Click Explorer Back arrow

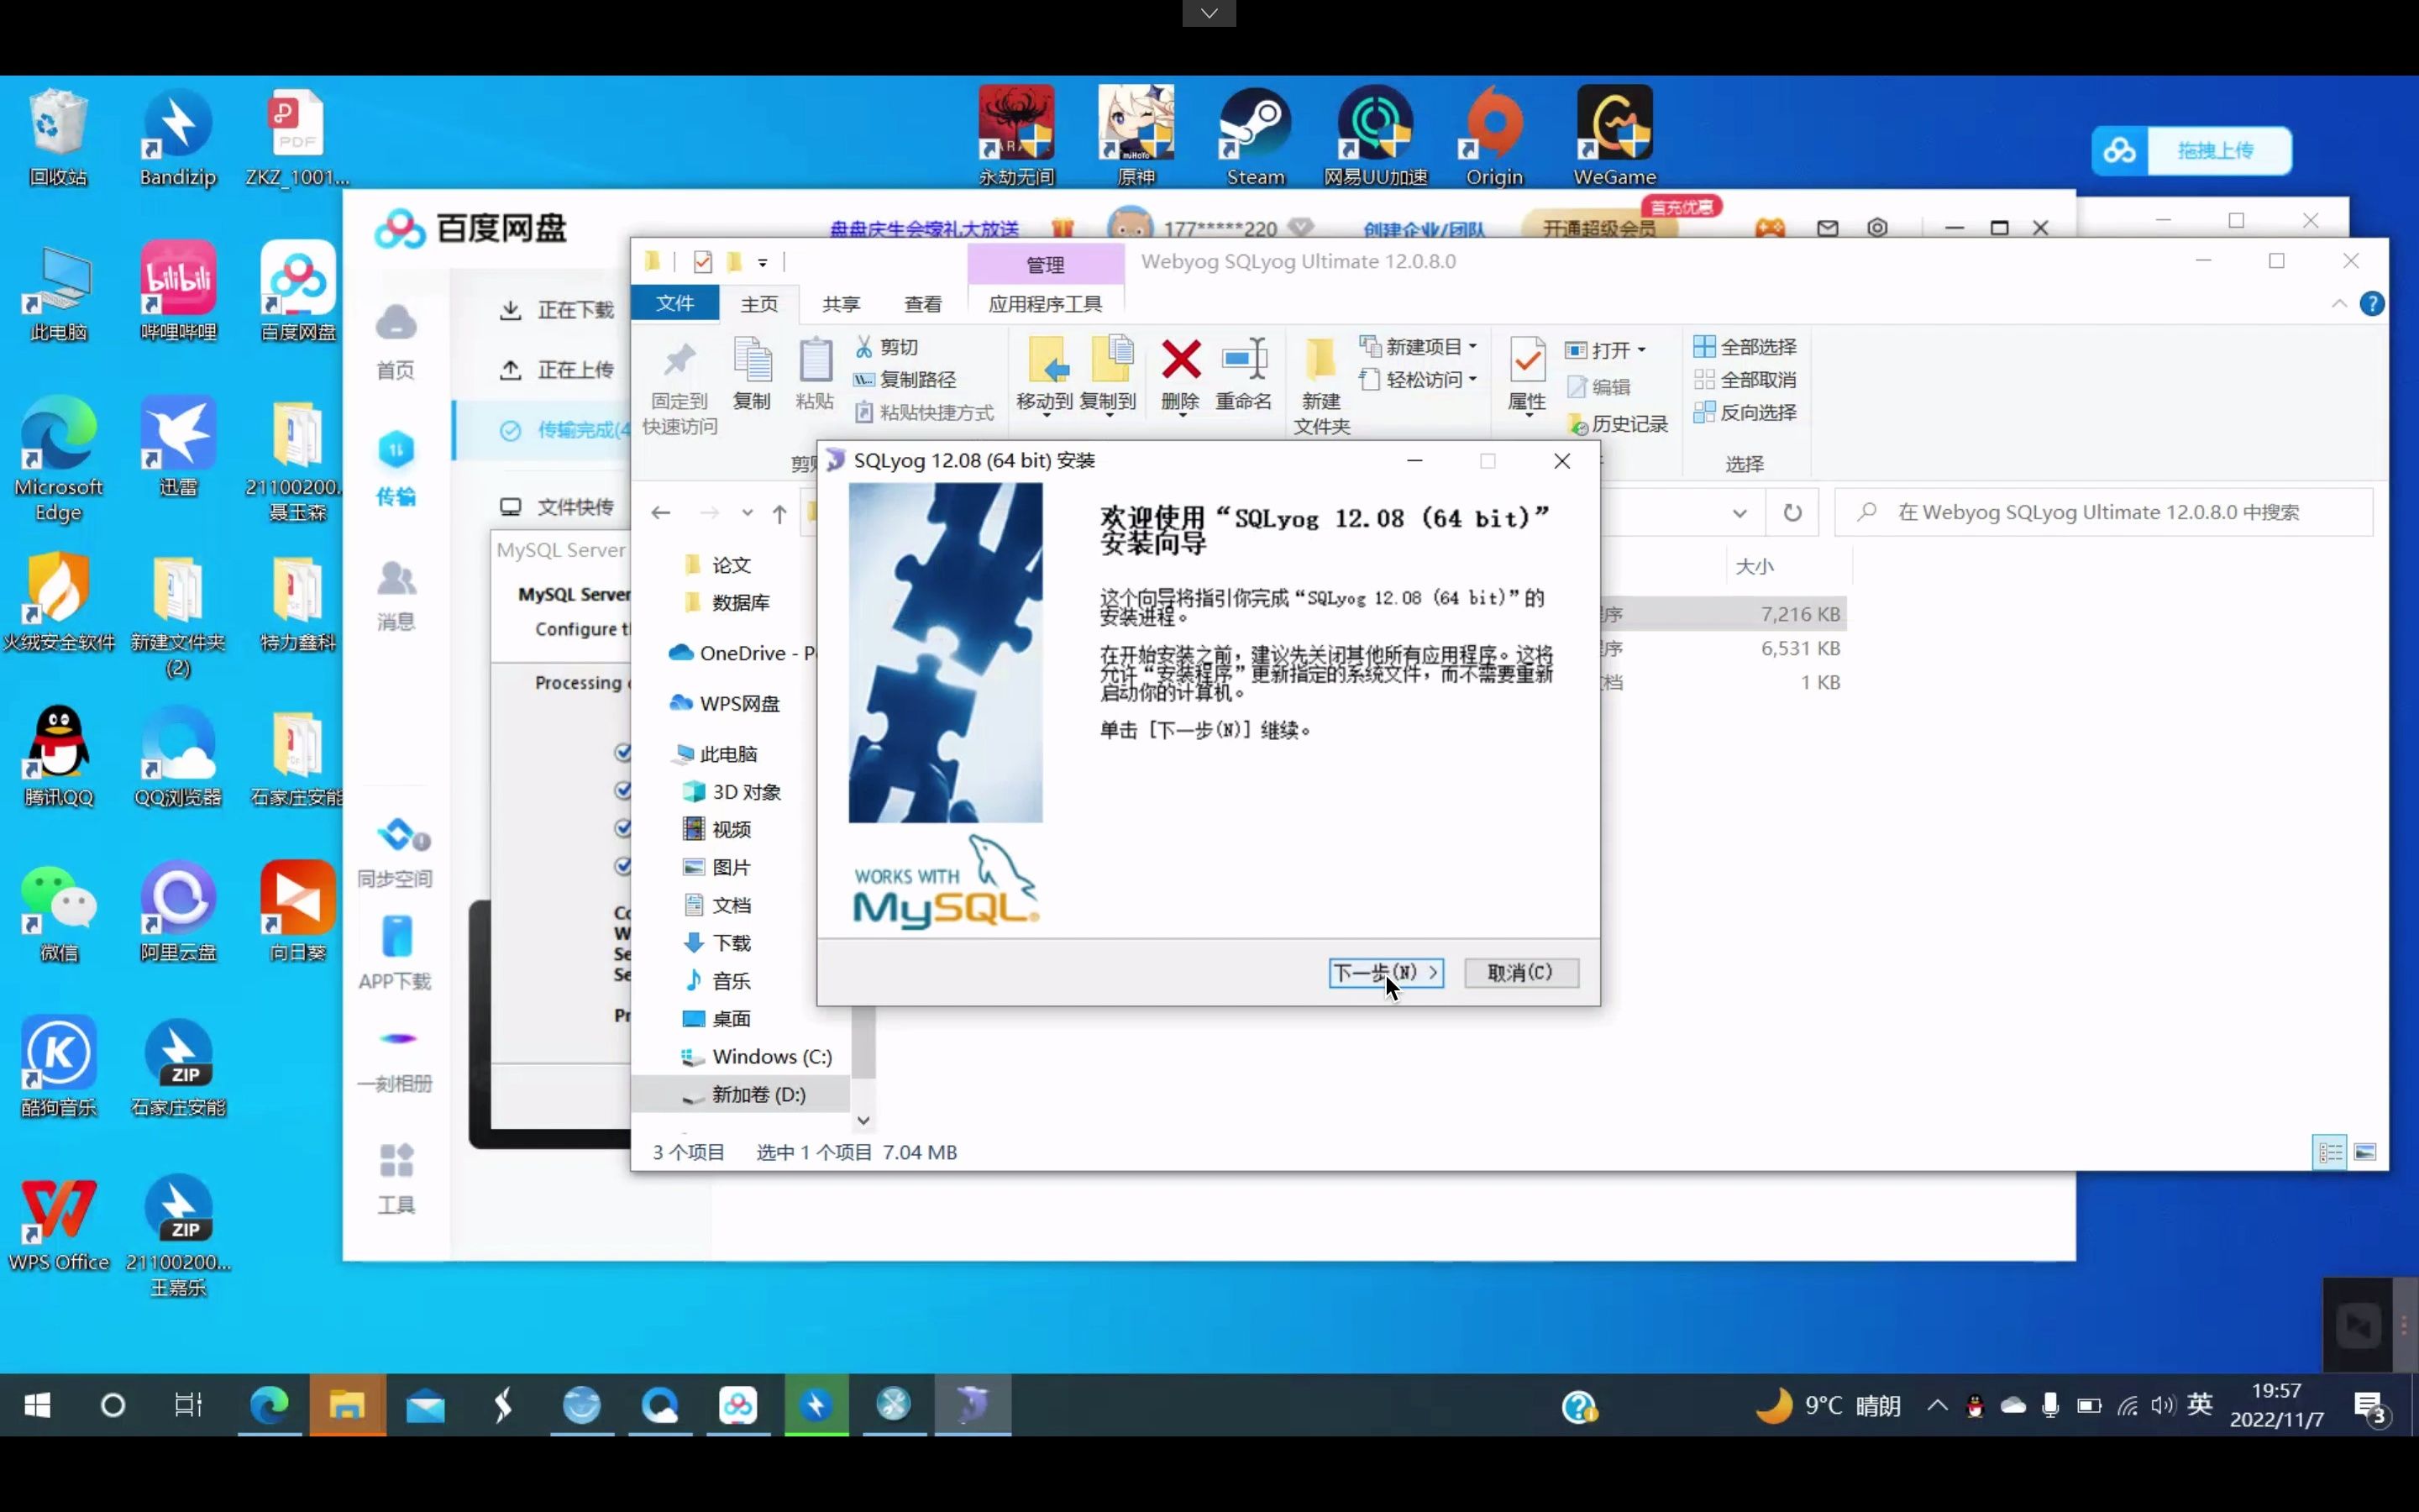click(661, 513)
